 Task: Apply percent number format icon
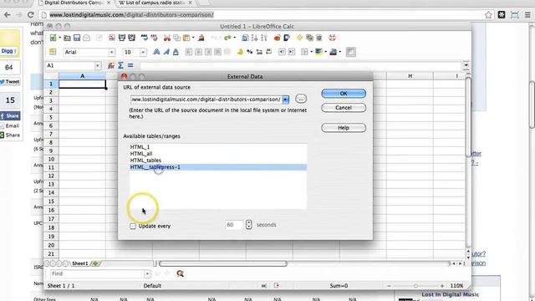[250, 52]
